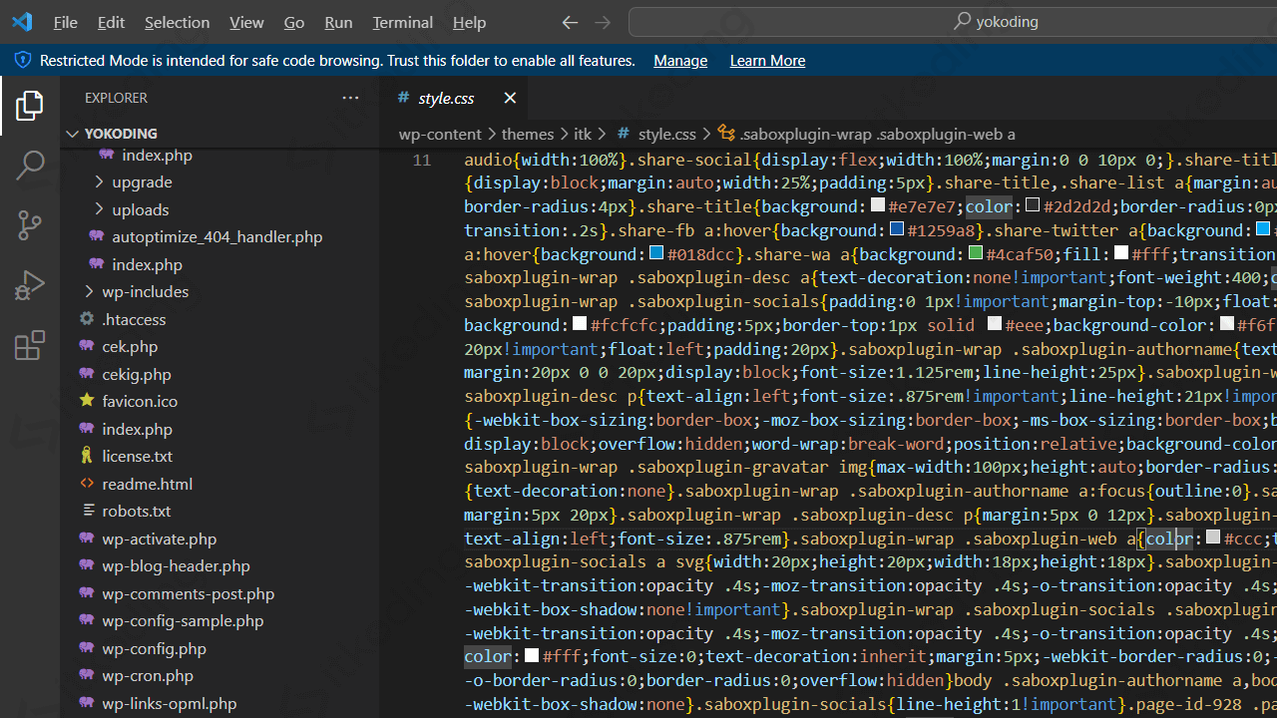Click wp-content in the breadcrumb
1277x718 pixels.
(440, 134)
